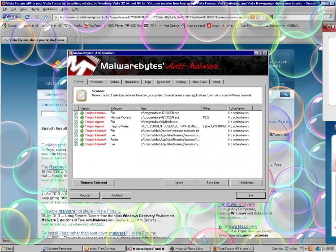The image size is (336, 252).
Task: Click Trojan.Agent threat icon for Registry Value row
Action: [82, 126]
